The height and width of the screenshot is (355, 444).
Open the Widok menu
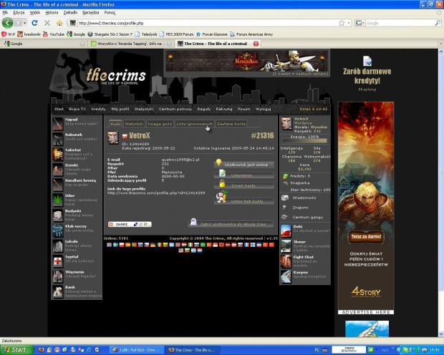[35, 12]
